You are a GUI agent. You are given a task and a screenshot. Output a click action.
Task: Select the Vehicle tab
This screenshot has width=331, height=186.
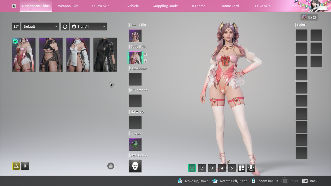pos(133,6)
